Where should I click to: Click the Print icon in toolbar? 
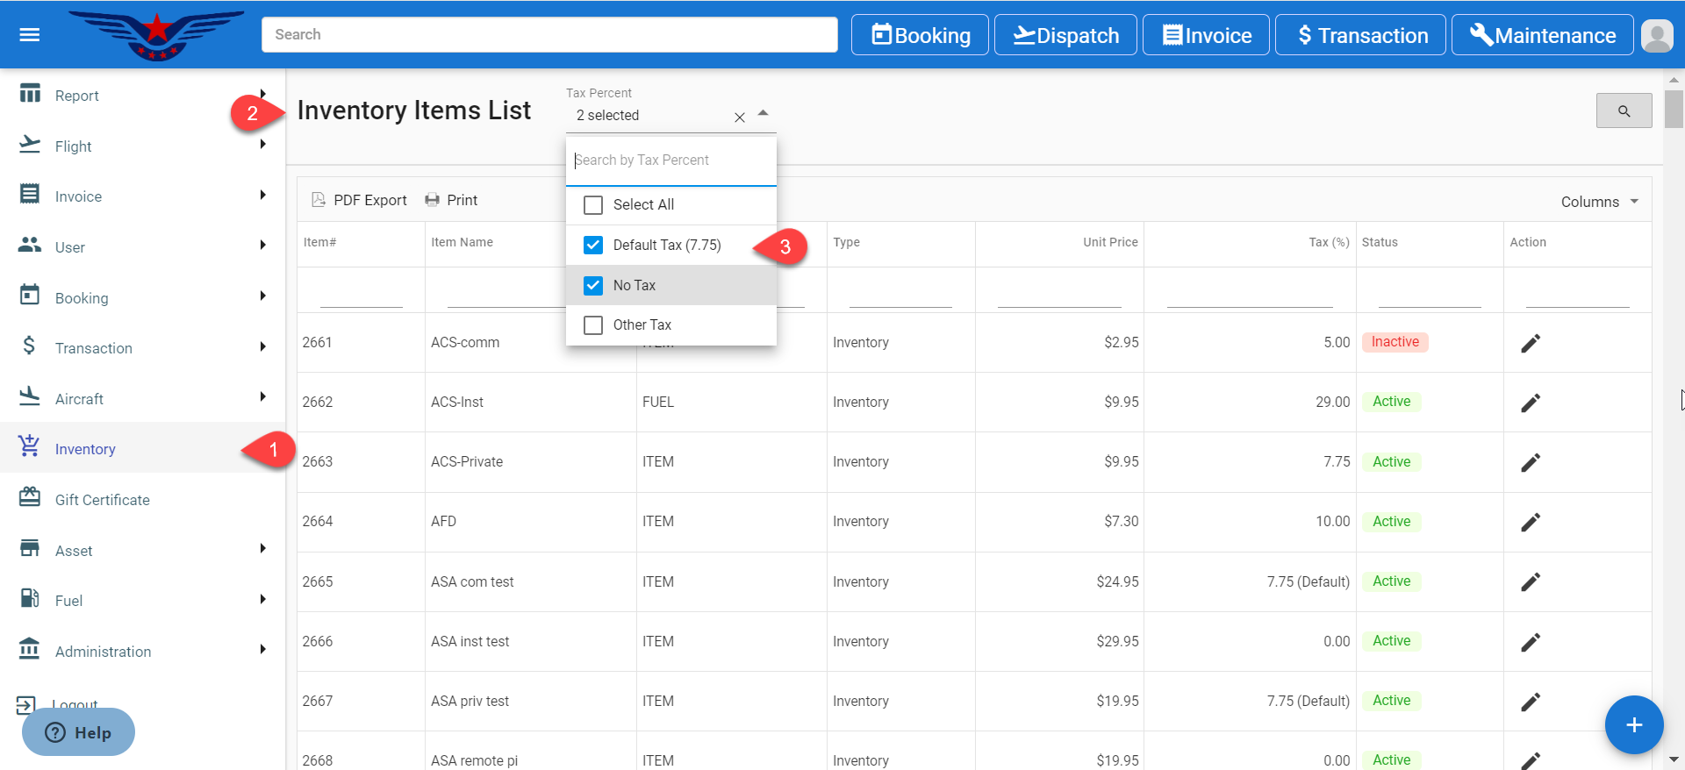coord(432,200)
